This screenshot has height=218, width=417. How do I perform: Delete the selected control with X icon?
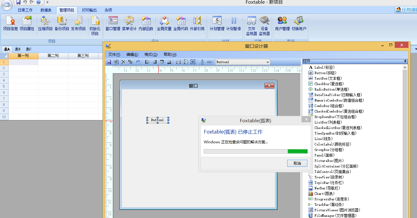click(x=123, y=62)
